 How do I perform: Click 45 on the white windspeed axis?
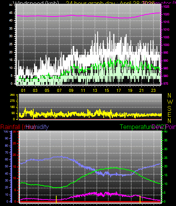click(x=11, y=13)
